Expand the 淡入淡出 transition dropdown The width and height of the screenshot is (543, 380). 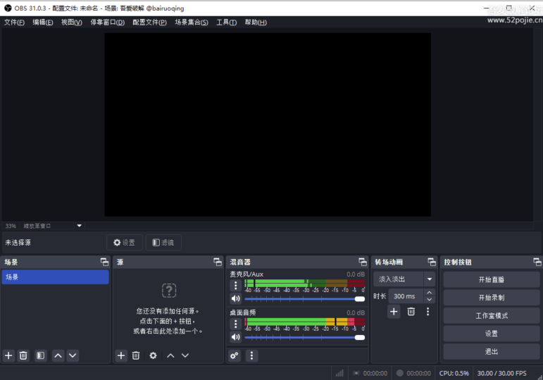[429, 279]
